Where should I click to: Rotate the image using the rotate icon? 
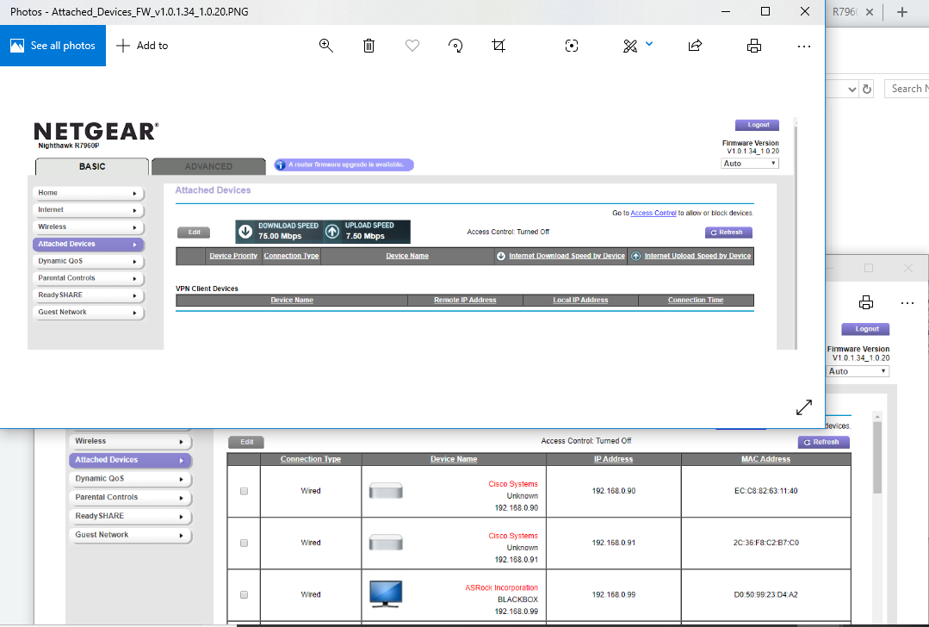click(x=456, y=46)
